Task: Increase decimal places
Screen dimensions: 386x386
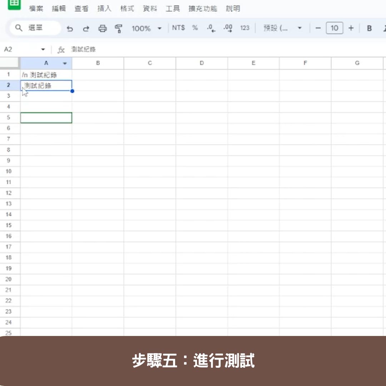Action: tap(228, 28)
